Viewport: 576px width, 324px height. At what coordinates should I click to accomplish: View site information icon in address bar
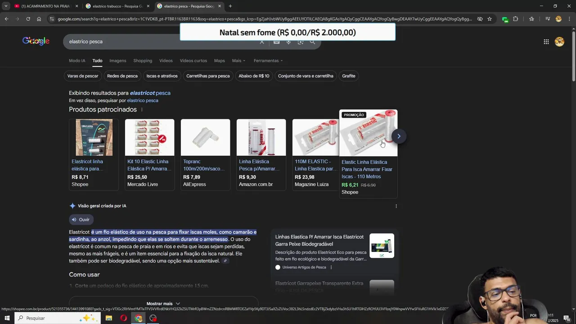[x=52, y=19]
